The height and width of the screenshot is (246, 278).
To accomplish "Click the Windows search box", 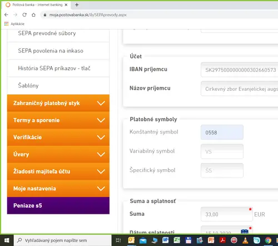I will (63, 240).
